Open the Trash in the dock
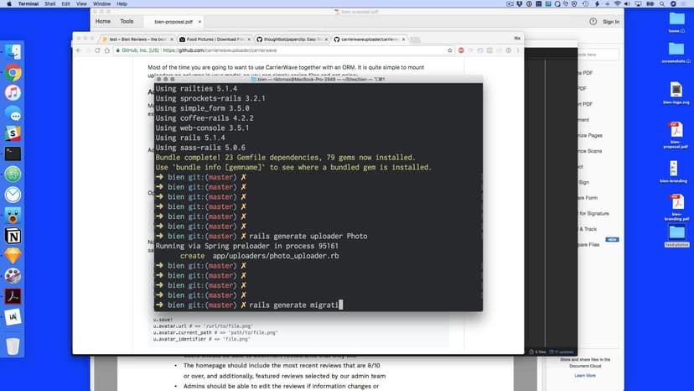This screenshot has width=694, height=391. 13,346
